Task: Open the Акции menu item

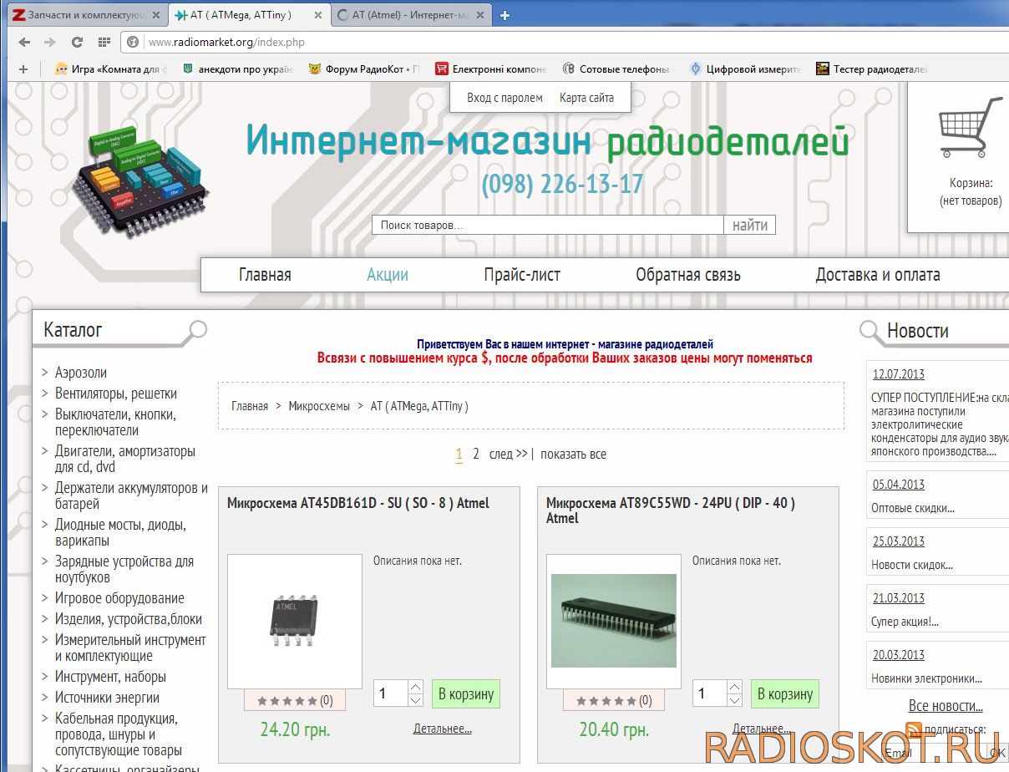Action: tap(388, 275)
